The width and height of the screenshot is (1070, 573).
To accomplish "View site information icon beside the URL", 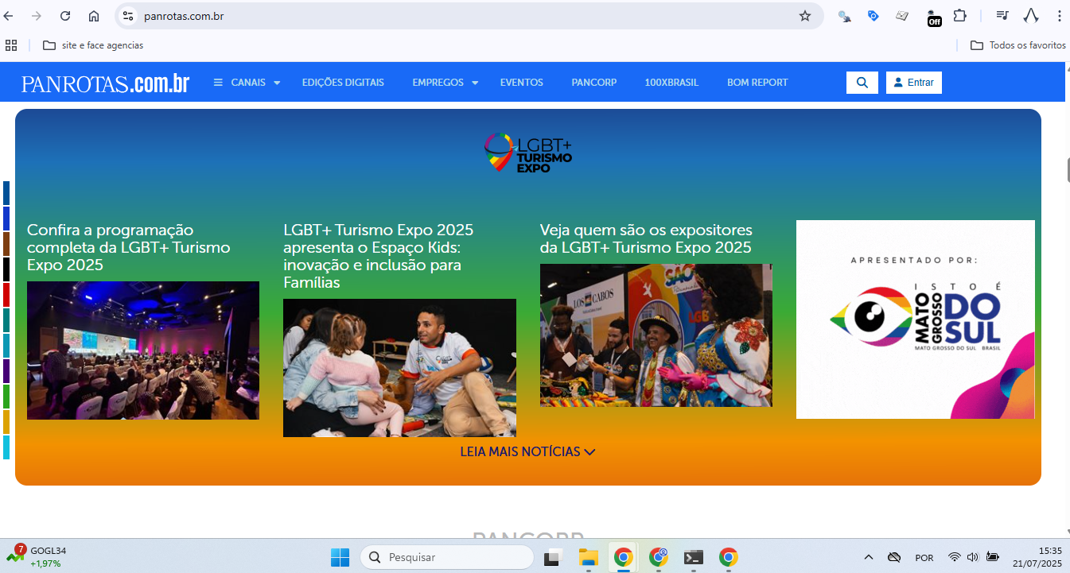I will tap(128, 16).
